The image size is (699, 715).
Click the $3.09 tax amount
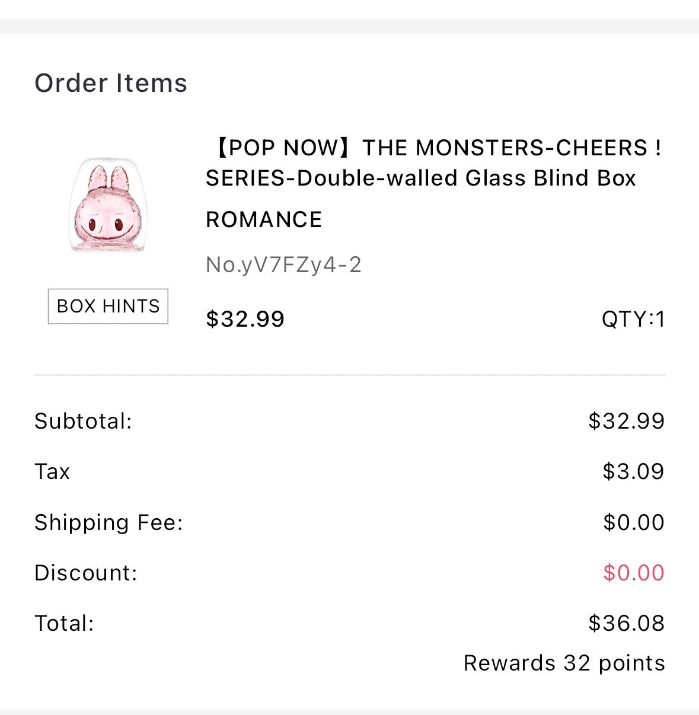(x=633, y=472)
